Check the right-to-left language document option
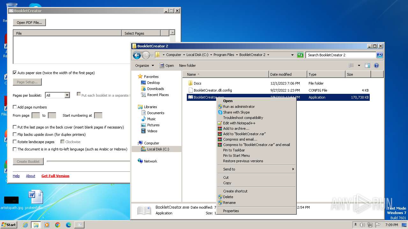The width and height of the screenshot is (408, 229). pos(15,149)
